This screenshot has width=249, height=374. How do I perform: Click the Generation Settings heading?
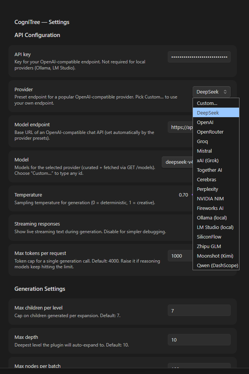coord(40,289)
